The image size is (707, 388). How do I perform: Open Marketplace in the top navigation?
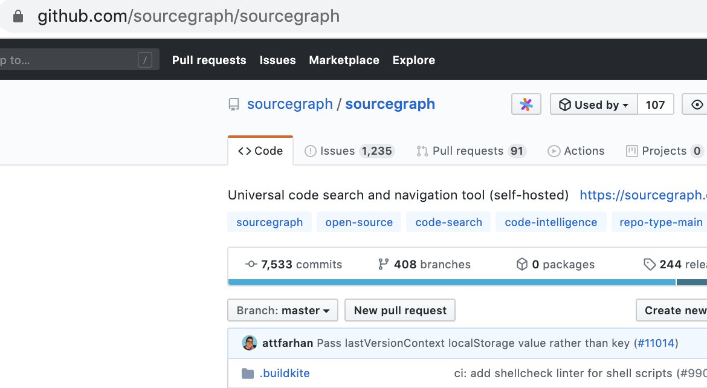point(344,60)
